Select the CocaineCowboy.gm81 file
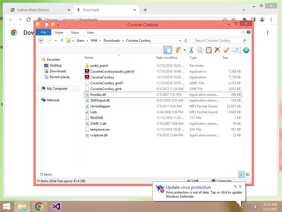The width and height of the screenshot is (282, 212). pos(107,83)
